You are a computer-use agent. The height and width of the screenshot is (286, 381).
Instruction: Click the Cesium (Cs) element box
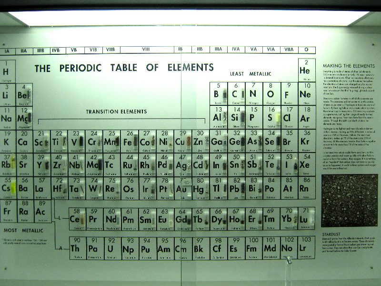click(7, 187)
